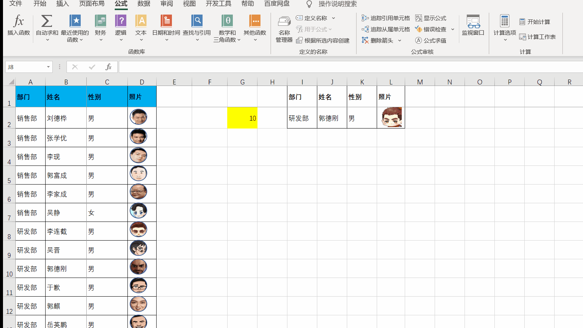
Task: Open the Watch Window (监视窗口)
Action: pos(473,25)
